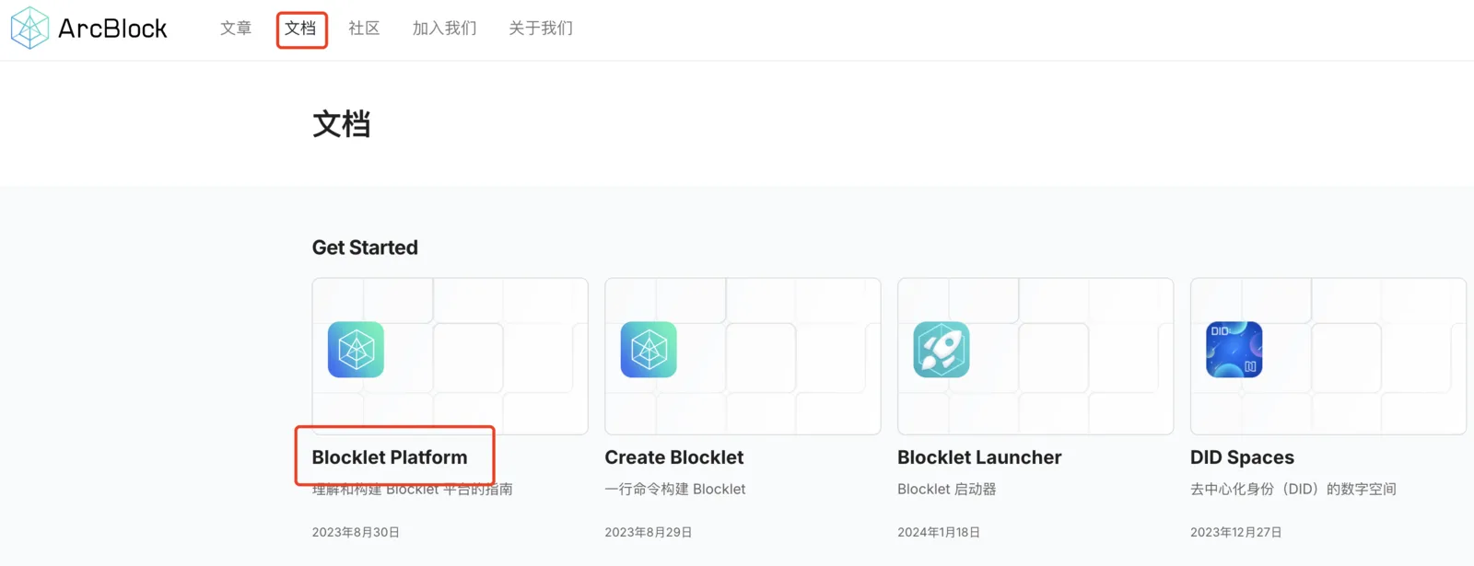Click the Create Blocklet card icon
This screenshot has height=566, width=1474.
[x=649, y=350]
